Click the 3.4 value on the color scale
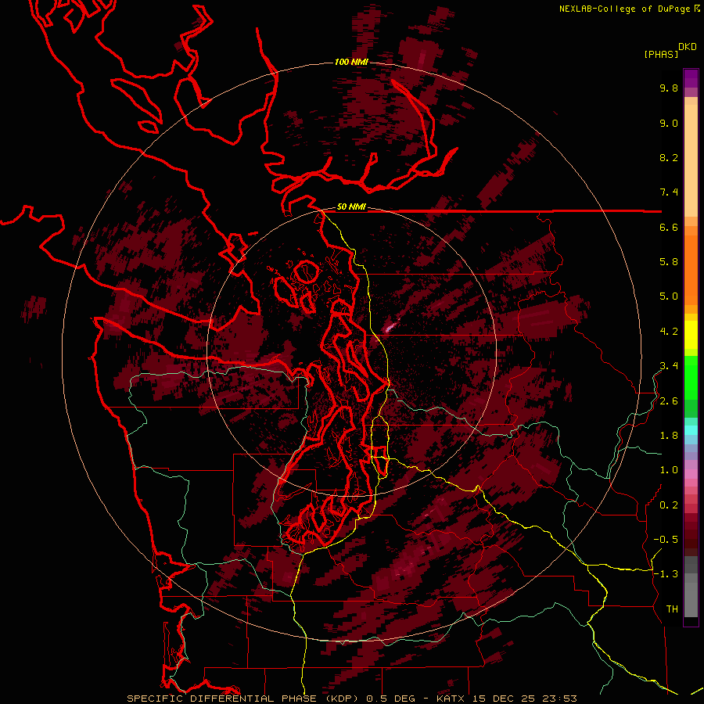This screenshot has height=704, width=704. [669, 366]
